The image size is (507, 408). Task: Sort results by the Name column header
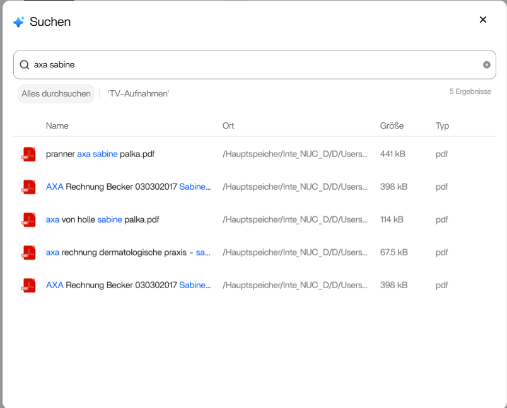click(57, 126)
